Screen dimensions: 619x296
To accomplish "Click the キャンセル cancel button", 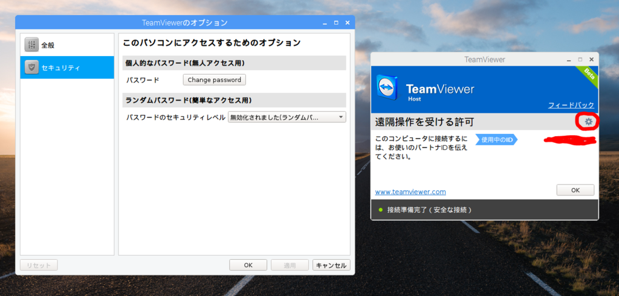I will [331, 265].
